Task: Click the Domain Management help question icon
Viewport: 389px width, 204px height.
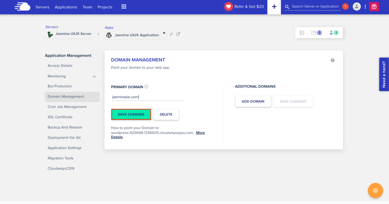Action: click(332, 60)
